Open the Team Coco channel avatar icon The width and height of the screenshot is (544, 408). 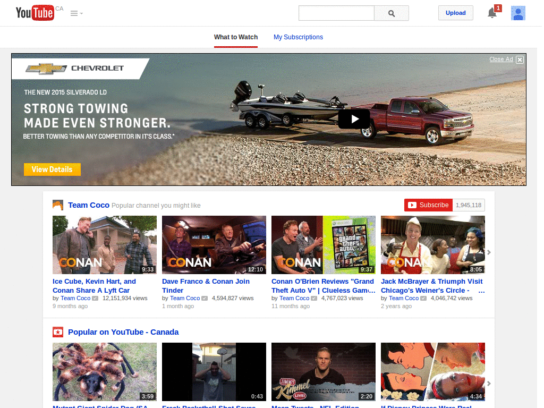[57, 205]
